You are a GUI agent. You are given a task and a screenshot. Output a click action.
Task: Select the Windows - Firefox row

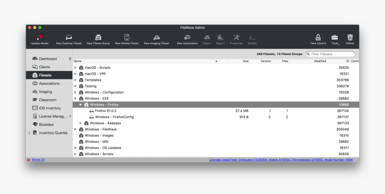pos(216,105)
